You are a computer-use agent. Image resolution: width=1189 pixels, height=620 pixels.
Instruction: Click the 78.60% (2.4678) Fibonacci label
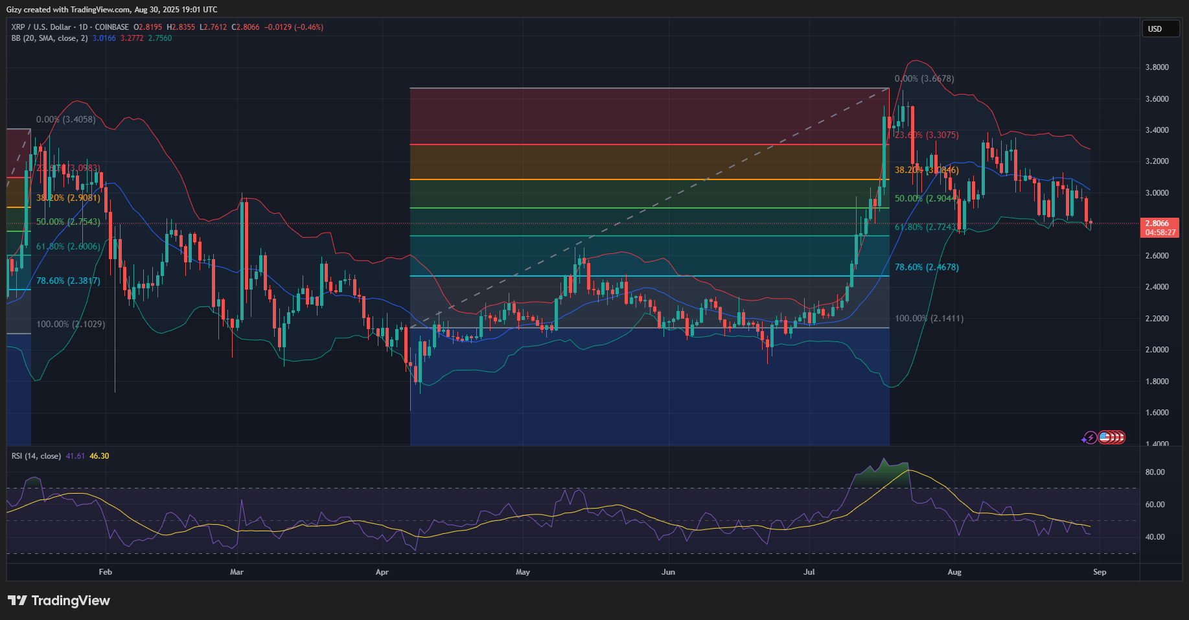[x=927, y=268]
